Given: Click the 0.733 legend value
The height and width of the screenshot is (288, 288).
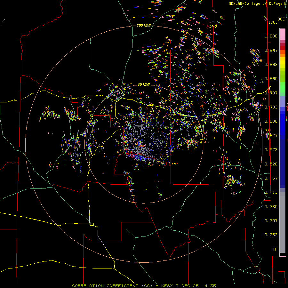Looking at the screenshot, I should click(x=271, y=107).
